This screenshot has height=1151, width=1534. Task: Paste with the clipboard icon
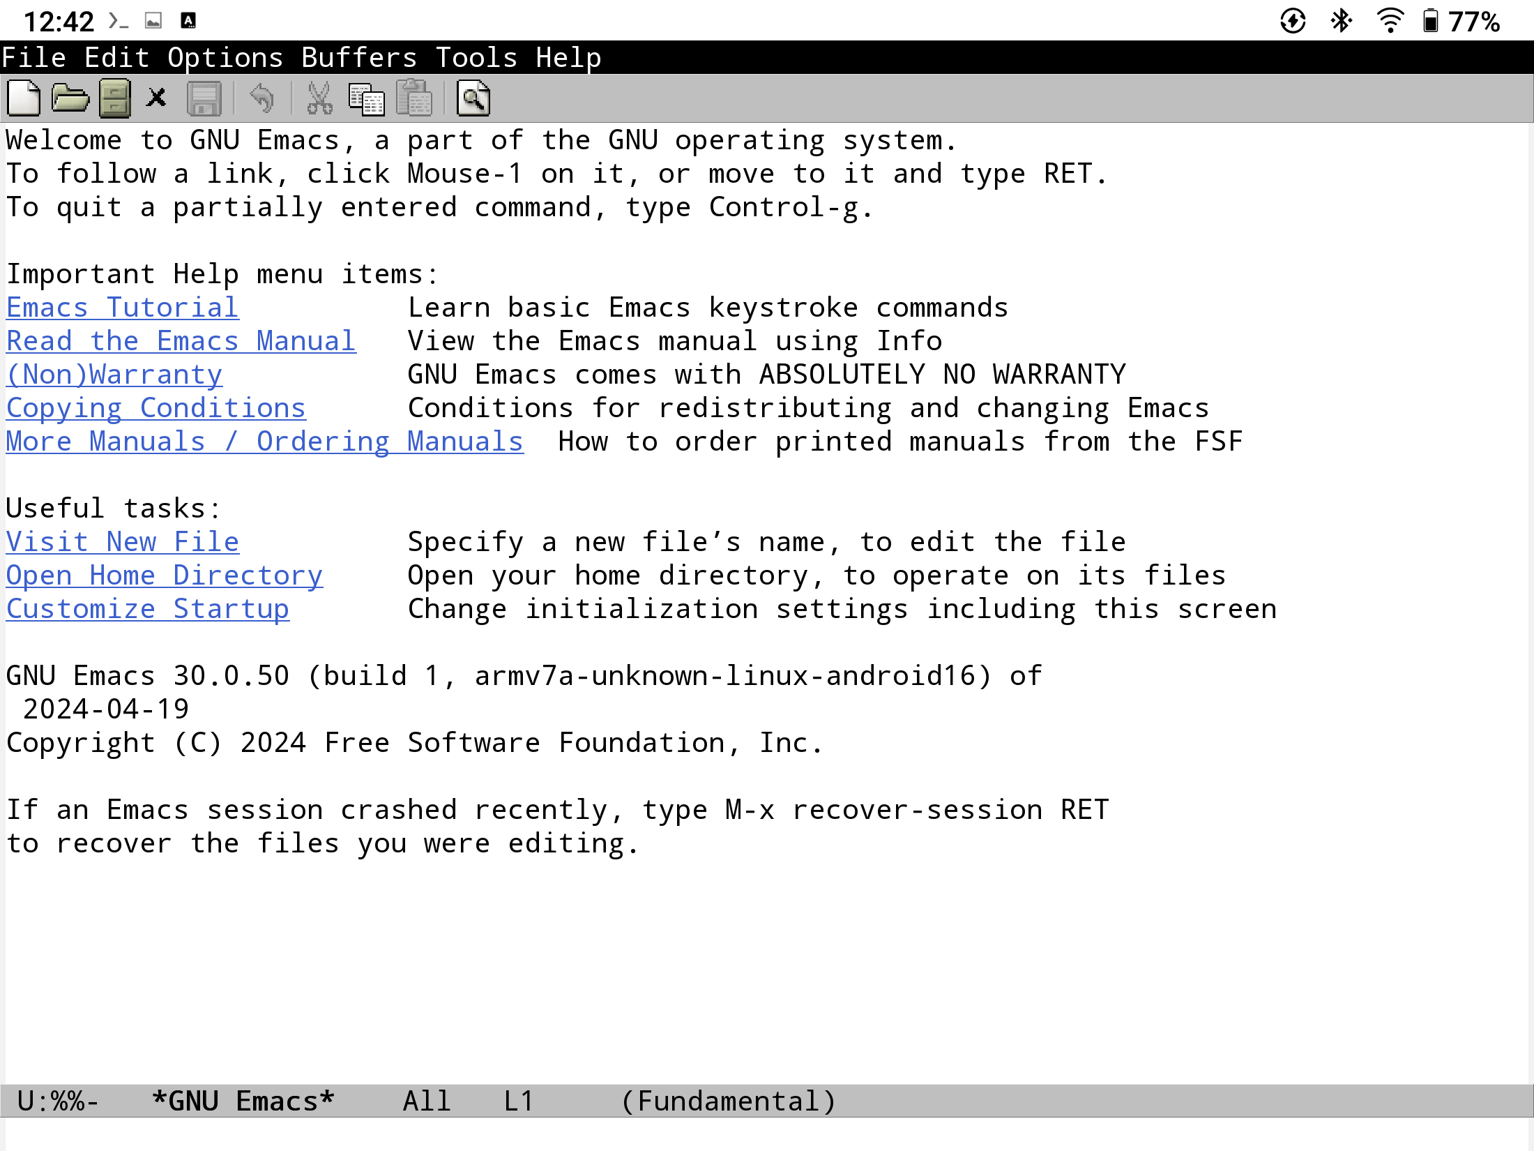pos(414,98)
